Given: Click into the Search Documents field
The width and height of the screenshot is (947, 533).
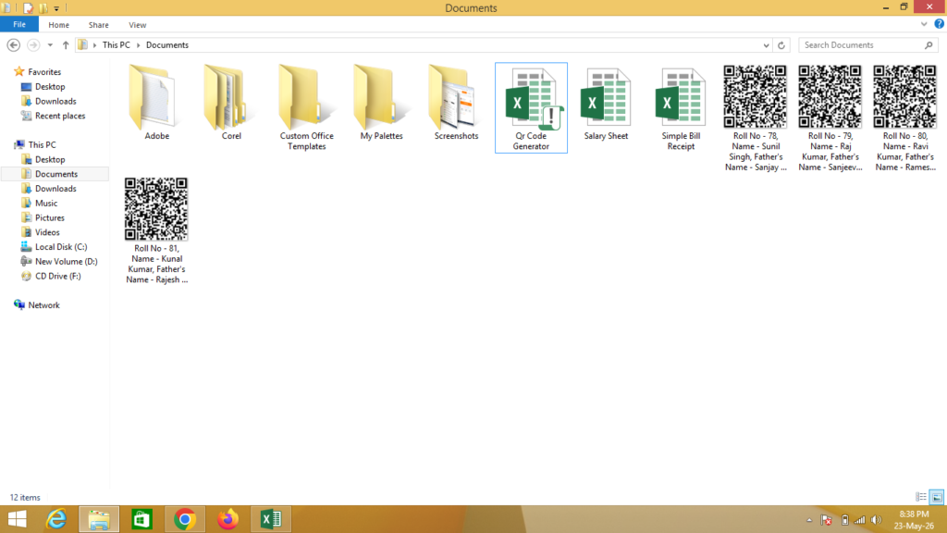Looking at the screenshot, I should point(867,45).
